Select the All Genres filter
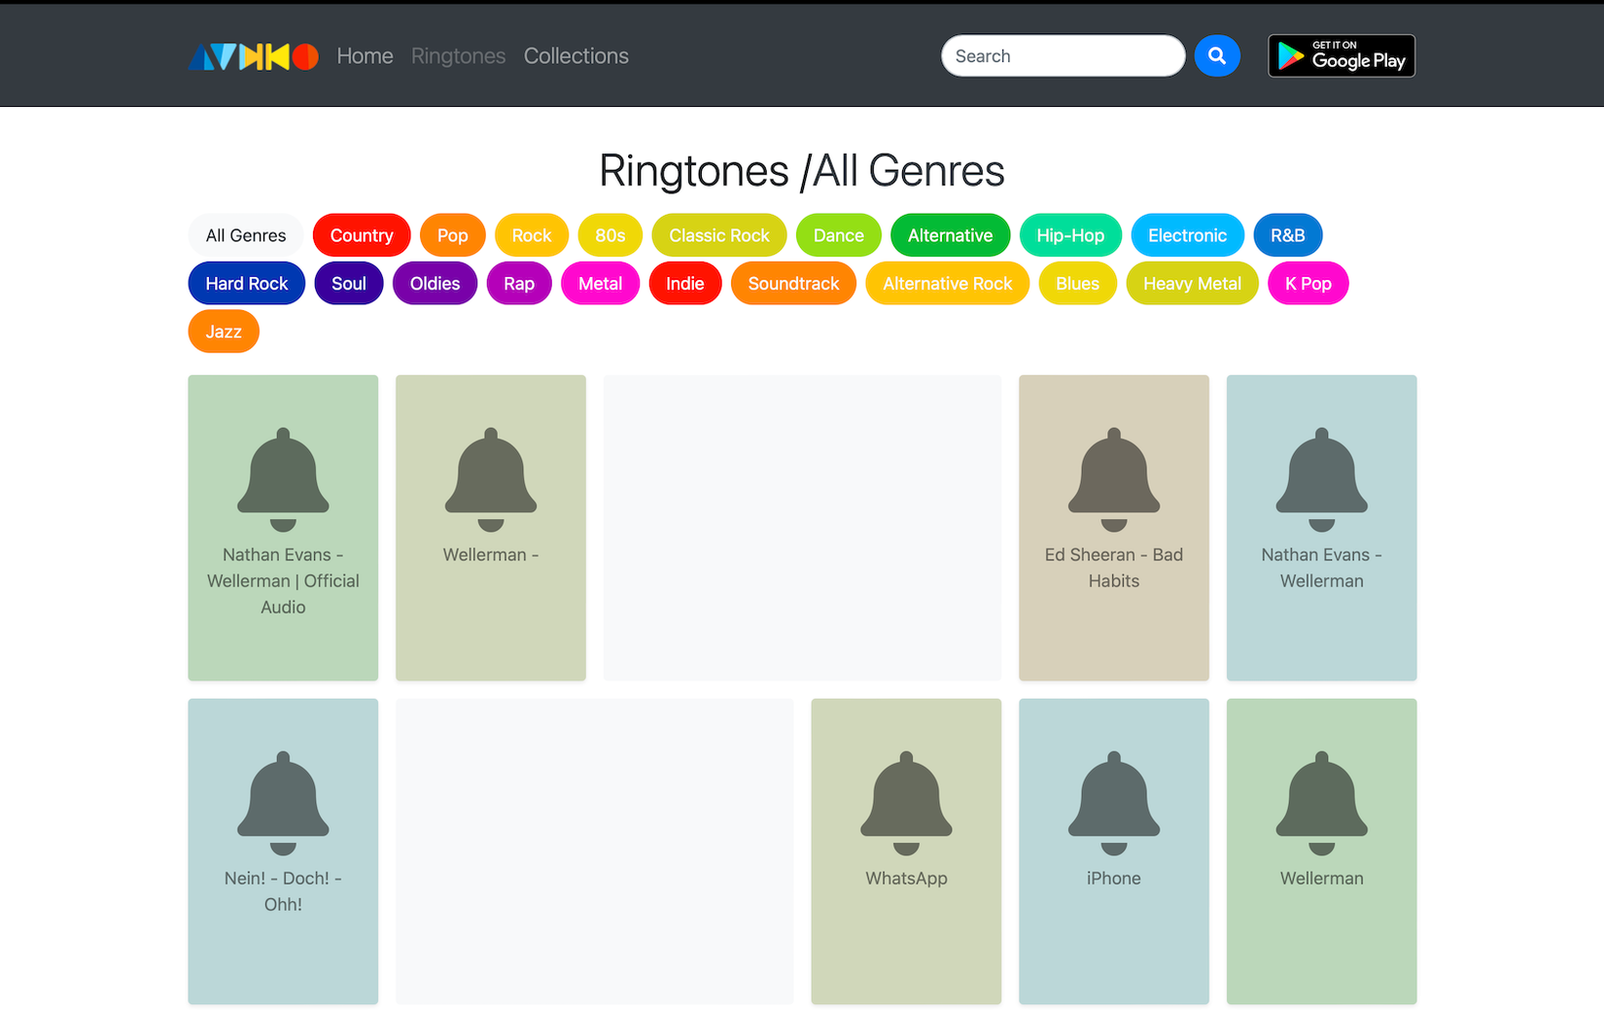Image resolution: width=1604 pixels, height=1010 pixels. 245,235
